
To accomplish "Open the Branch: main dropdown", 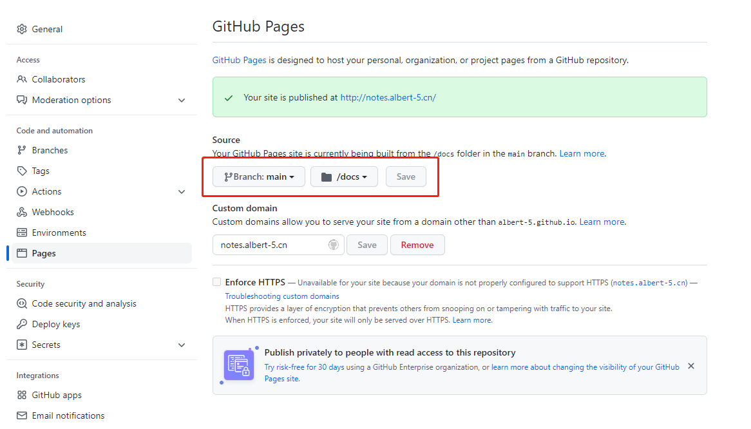I will (258, 176).
